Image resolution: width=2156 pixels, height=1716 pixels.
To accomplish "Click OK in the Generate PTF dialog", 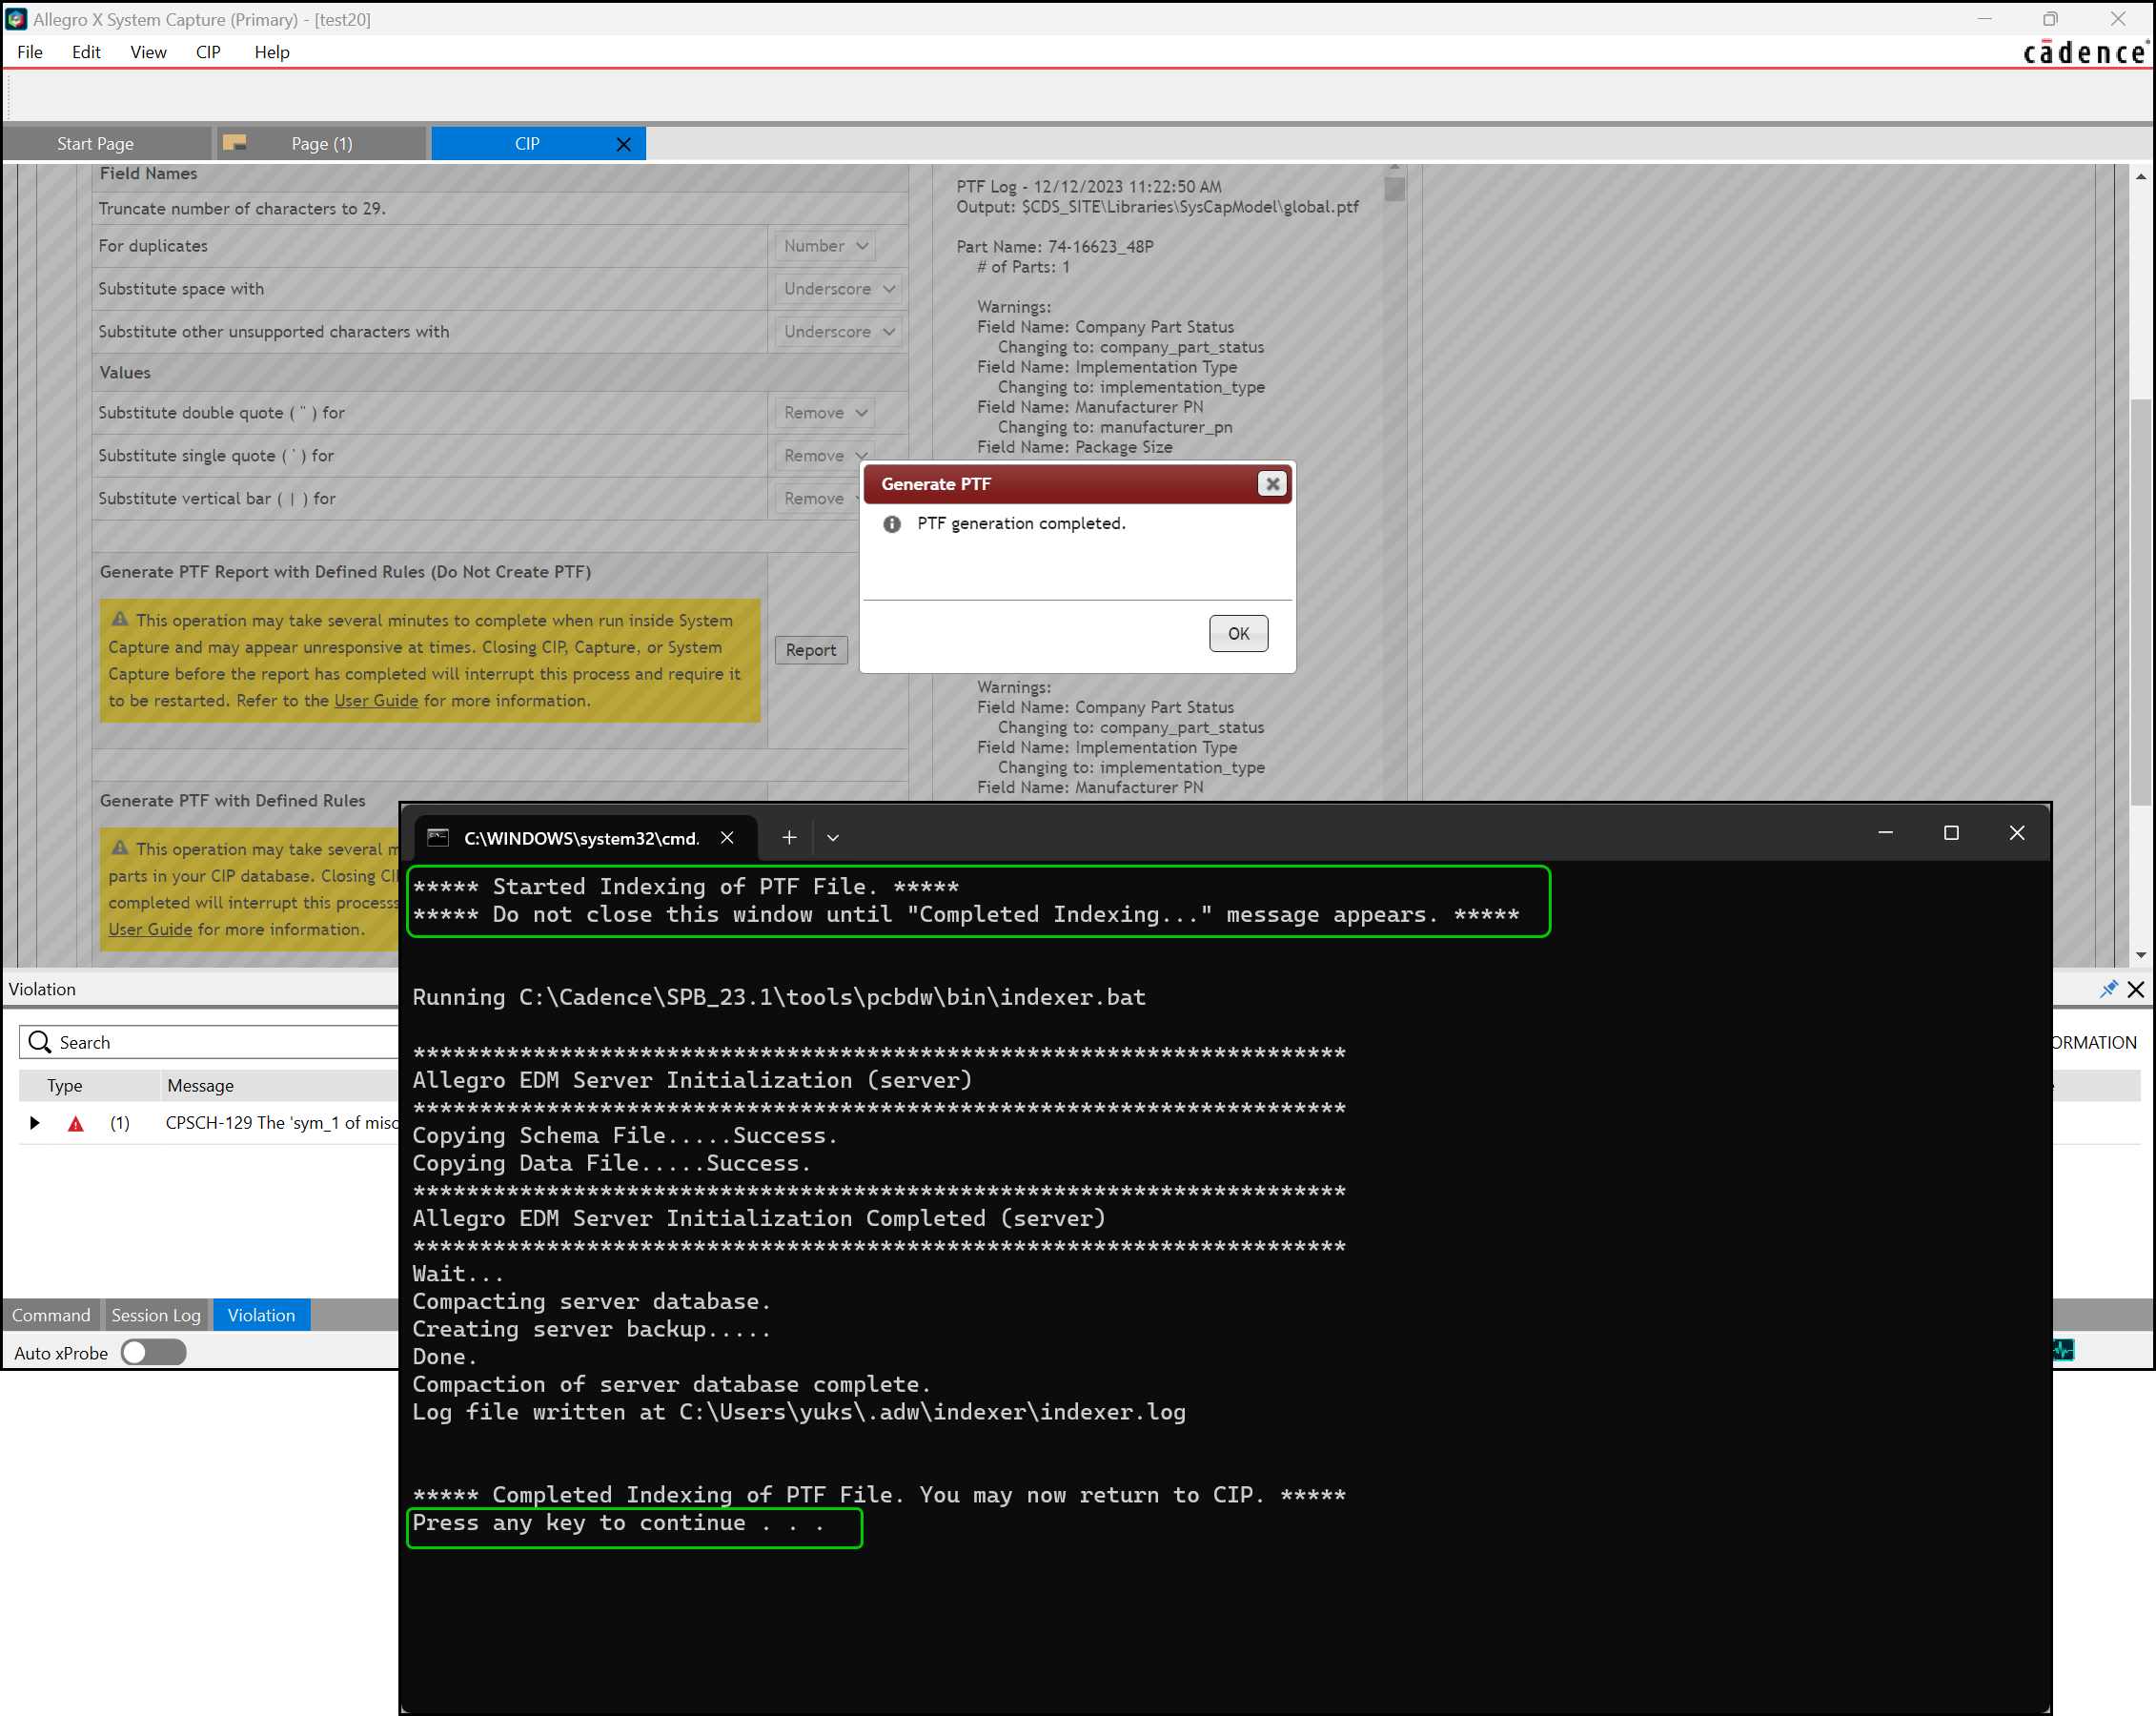I will (1238, 633).
